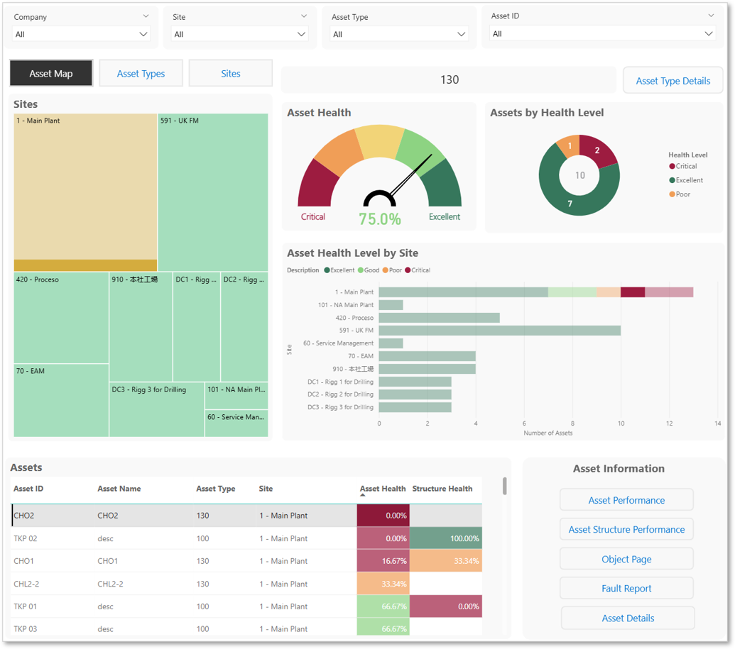
Task: Select the Asset Map tab
Action: (x=51, y=73)
